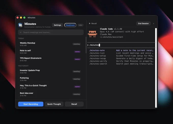173x124 pixels.
Task: Click the search magnifier icon
Action: point(21,32)
